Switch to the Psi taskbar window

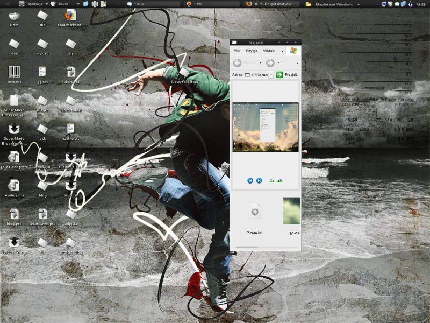point(213,4)
